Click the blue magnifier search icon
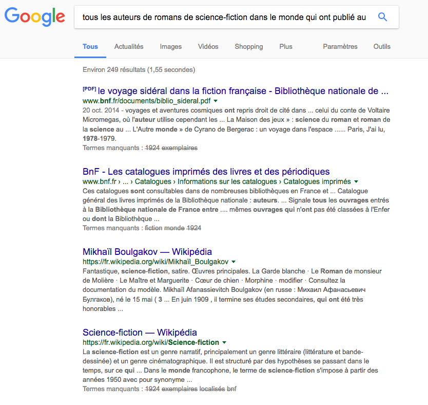This screenshot has height=405, width=428. coord(382,17)
